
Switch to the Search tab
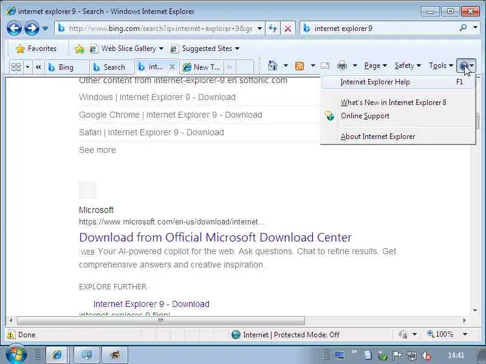tap(112, 67)
